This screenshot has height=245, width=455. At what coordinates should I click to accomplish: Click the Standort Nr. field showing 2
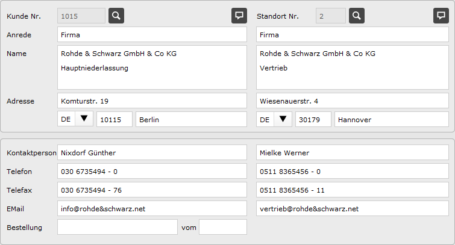(330, 16)
